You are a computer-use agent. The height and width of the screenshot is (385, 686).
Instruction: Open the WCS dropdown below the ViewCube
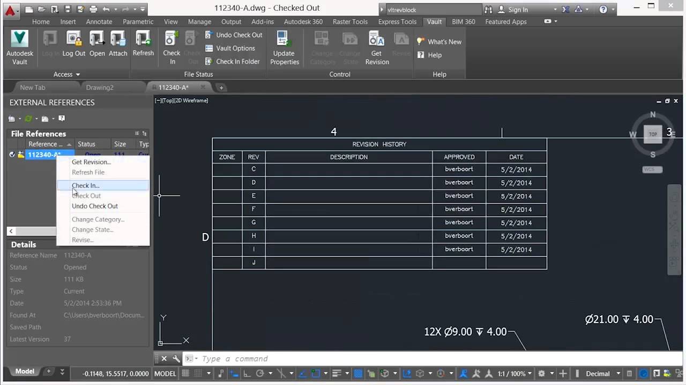click(652, 170)
